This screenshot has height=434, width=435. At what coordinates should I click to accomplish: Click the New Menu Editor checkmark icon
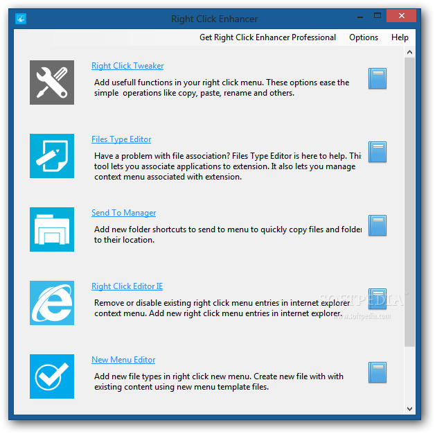(52, 376)
